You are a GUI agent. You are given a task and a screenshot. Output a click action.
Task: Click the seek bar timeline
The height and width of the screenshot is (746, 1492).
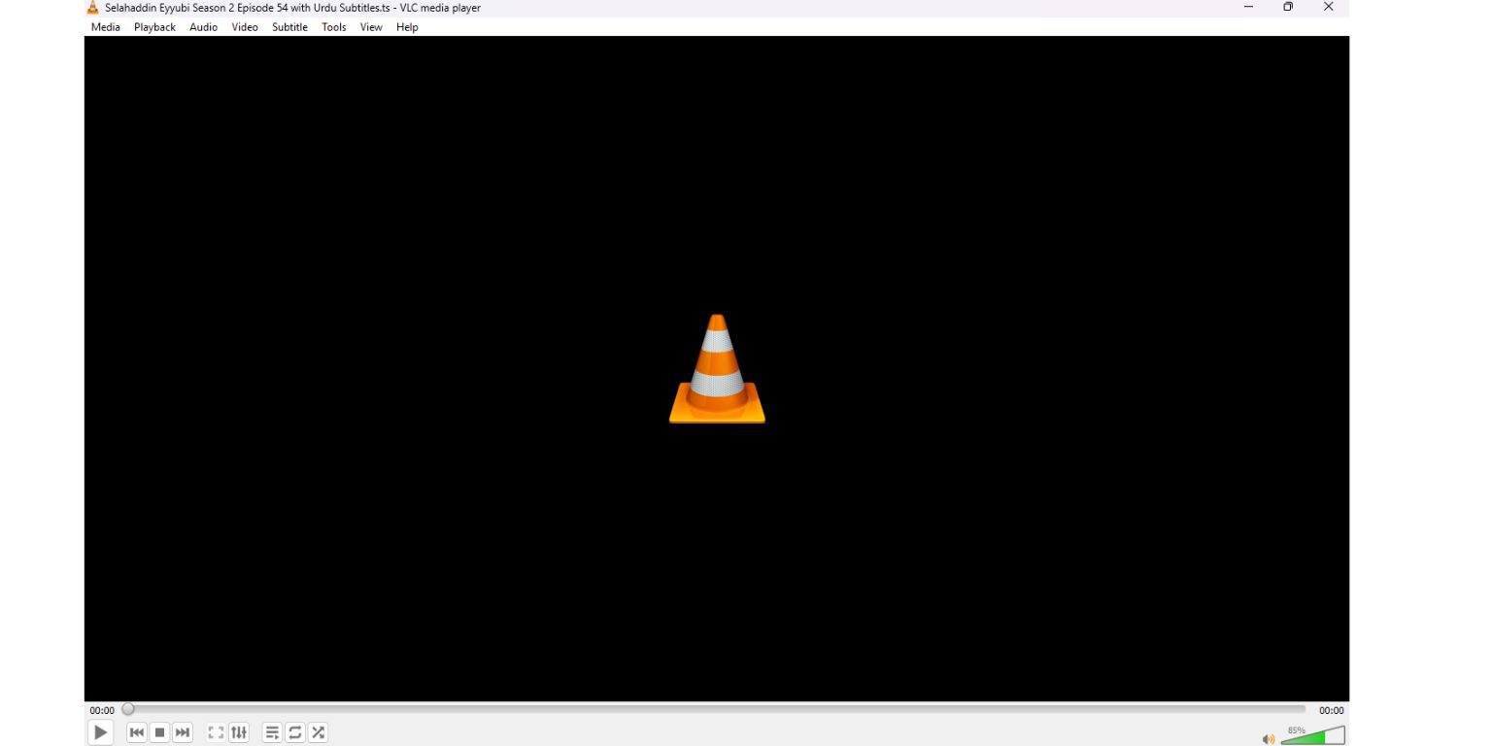tap(717, 710)
